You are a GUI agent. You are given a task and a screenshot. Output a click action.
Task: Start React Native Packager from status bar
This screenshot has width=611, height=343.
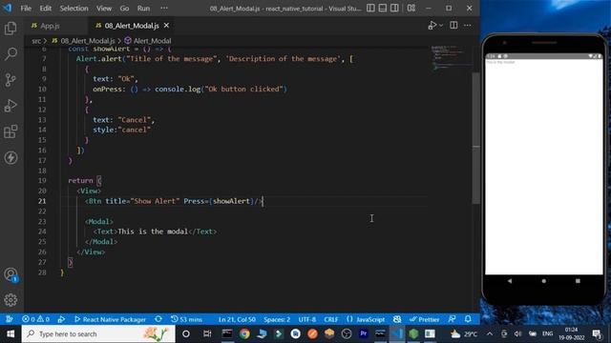[111, 319]
